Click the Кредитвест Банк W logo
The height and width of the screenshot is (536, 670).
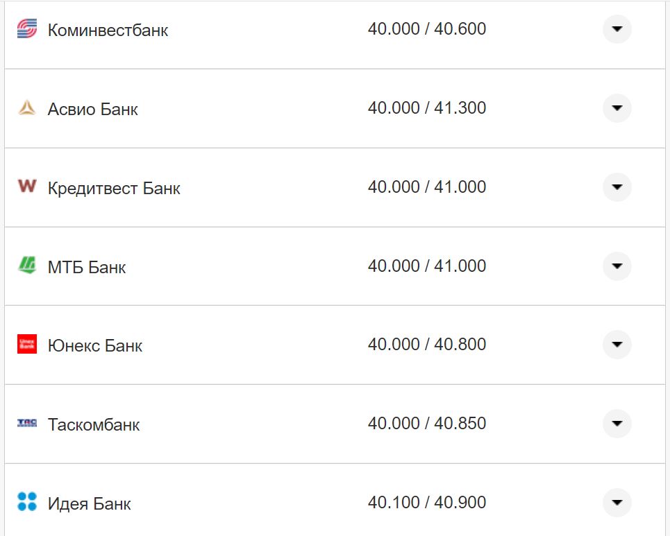26,186
